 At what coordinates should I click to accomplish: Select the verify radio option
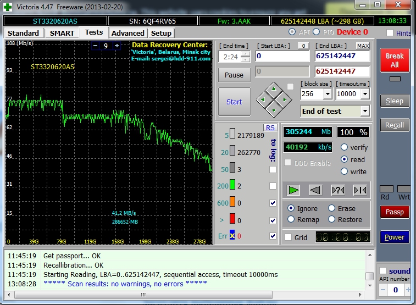point(345,147)
